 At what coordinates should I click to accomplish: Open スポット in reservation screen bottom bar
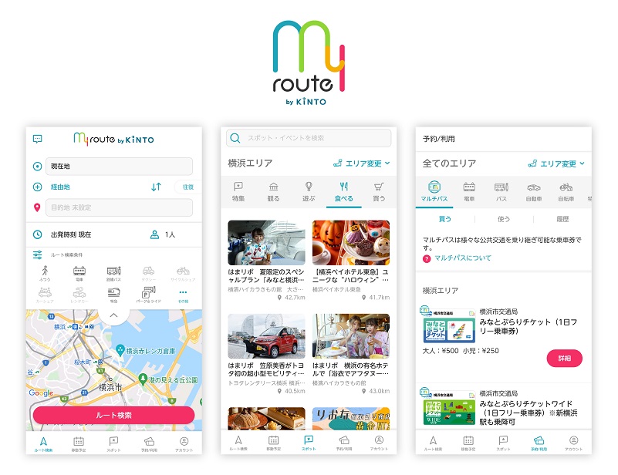click(503, 443)
